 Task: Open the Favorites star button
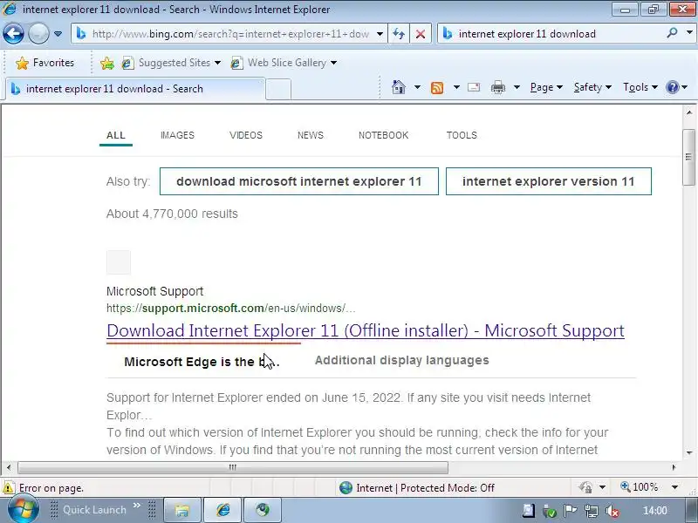[44, 63]
